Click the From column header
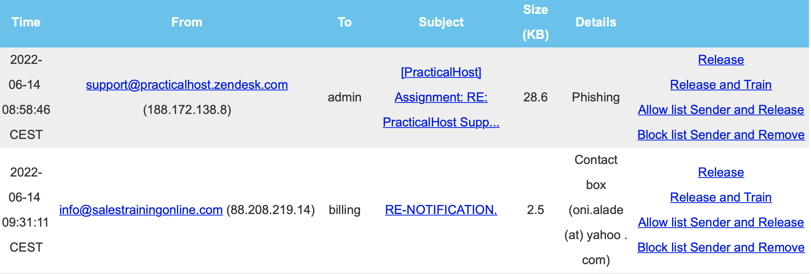 coord(187,22)
